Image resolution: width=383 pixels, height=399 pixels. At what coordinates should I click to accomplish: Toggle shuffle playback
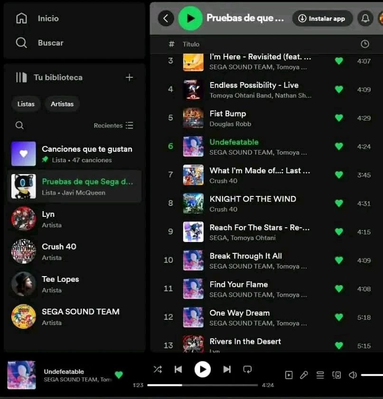[158, 369]
